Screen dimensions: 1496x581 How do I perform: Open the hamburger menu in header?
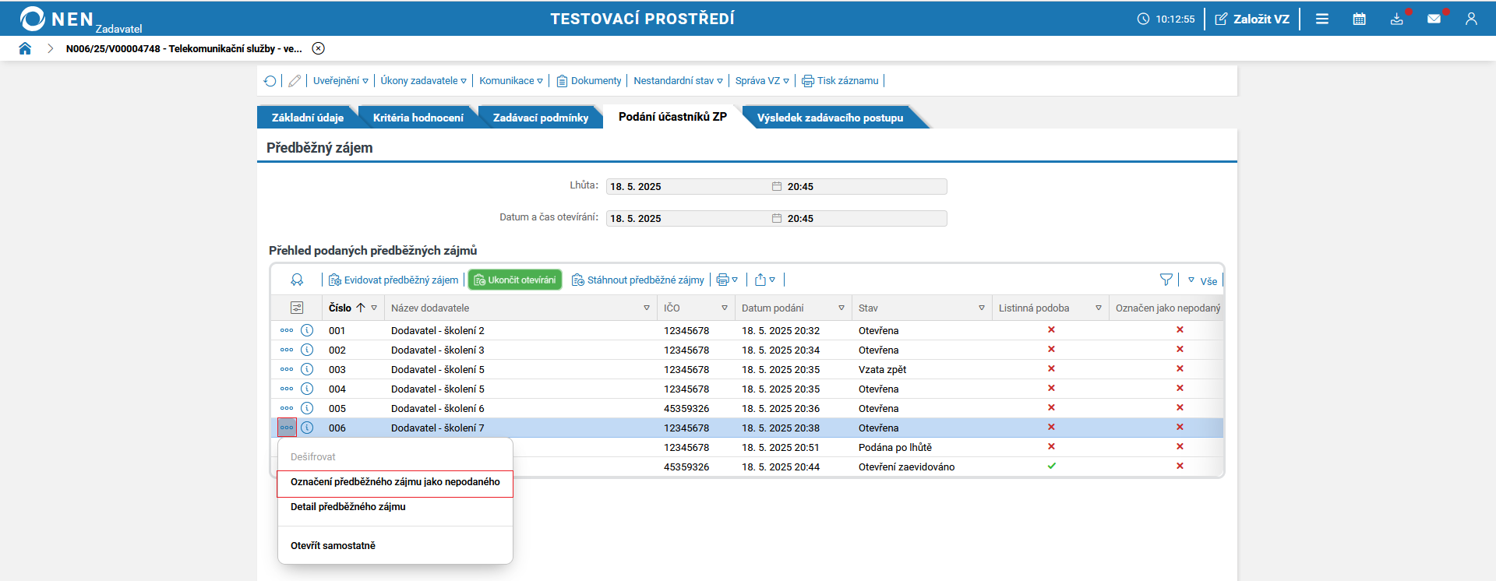(x=1322, y=19)
